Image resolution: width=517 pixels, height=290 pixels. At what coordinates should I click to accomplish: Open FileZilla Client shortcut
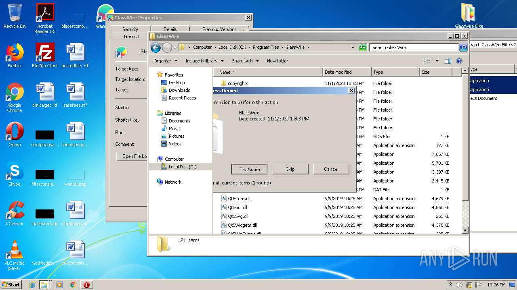click(x=45, y=56)
